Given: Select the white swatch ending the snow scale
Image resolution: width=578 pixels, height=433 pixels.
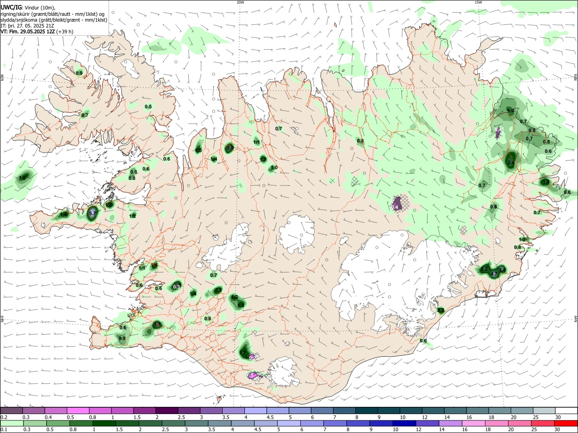Looking at the screenshot, I should click(x=566, y=410).
